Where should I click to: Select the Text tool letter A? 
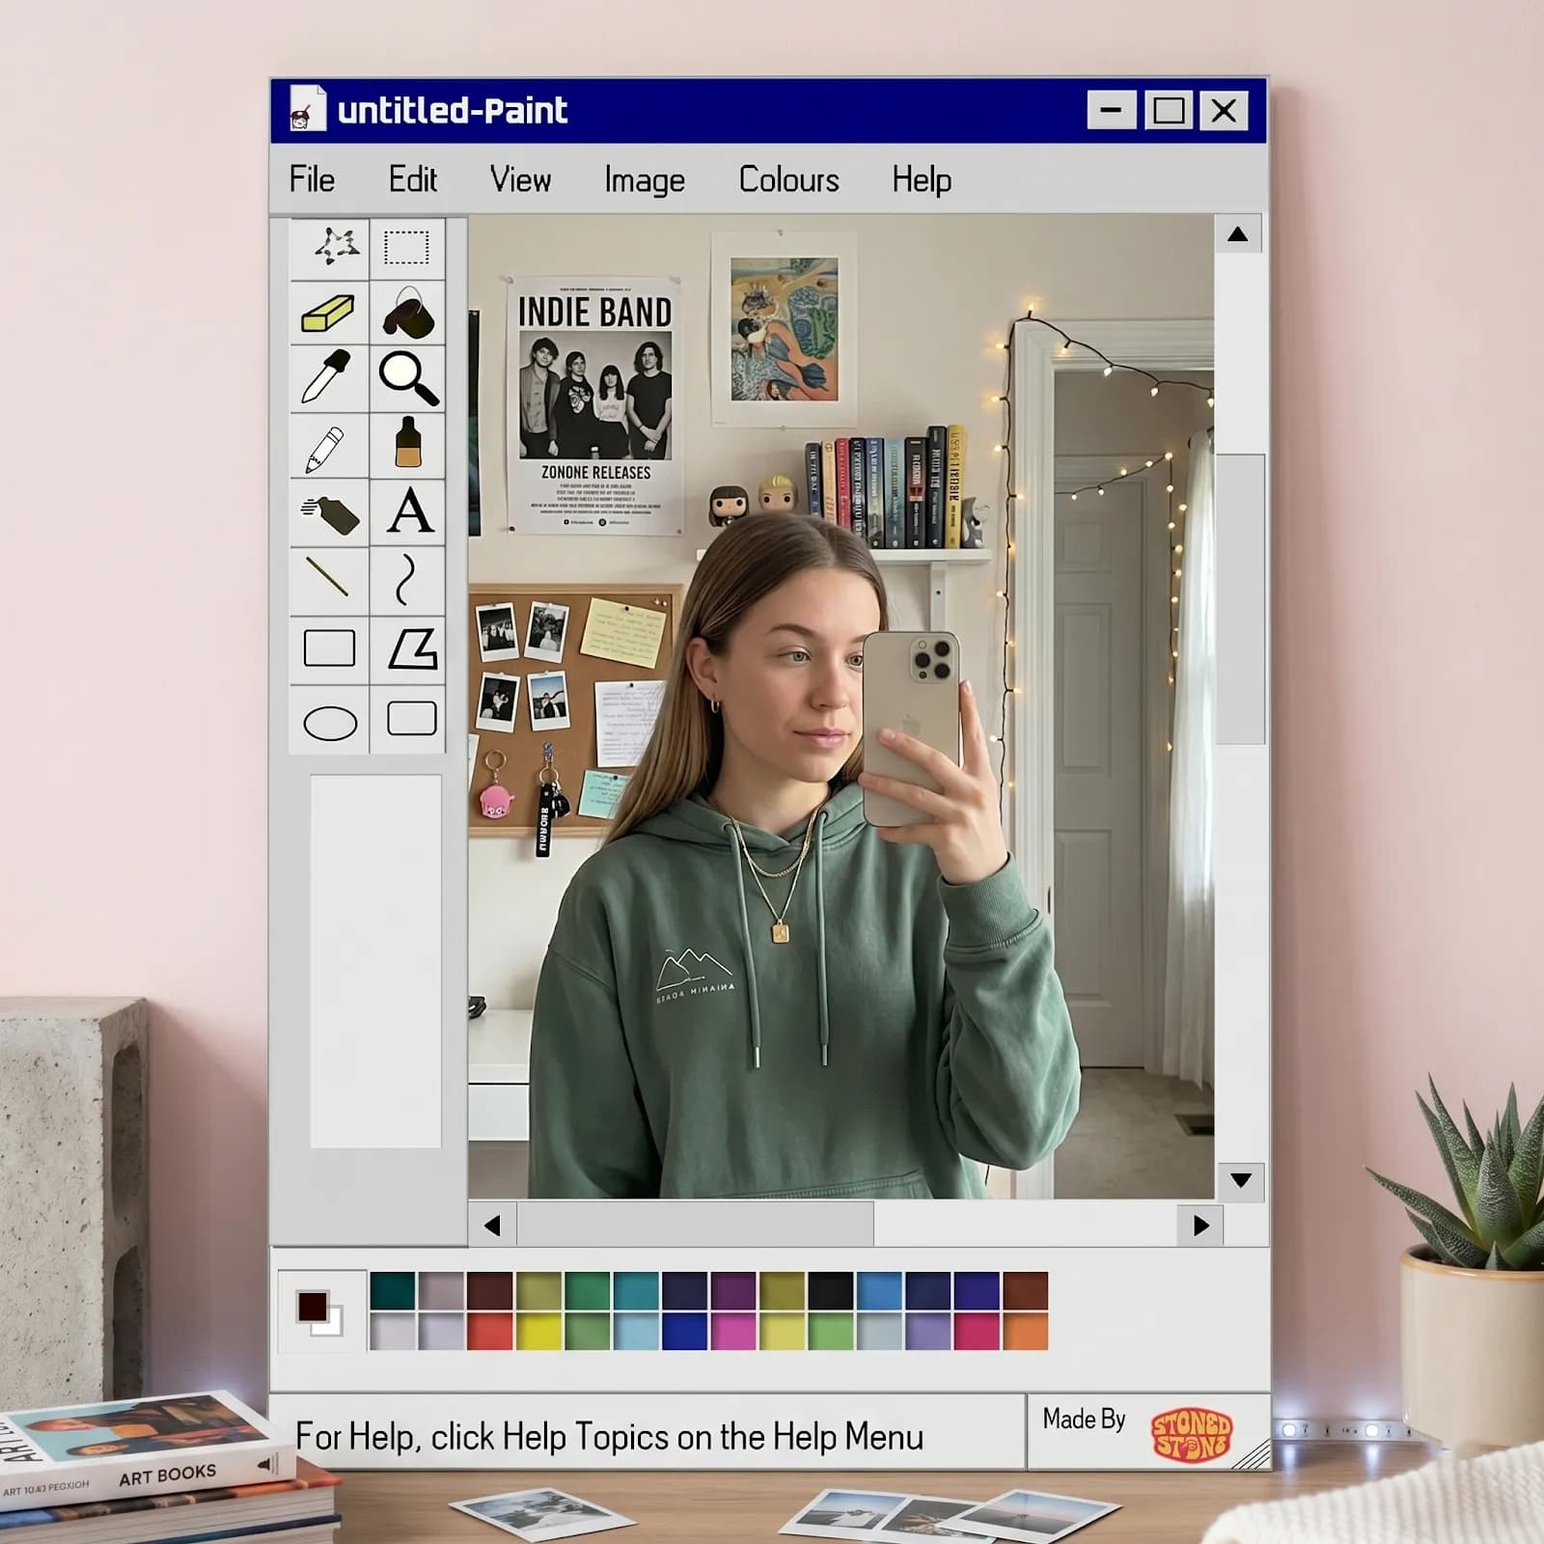(x=407, y=512)
